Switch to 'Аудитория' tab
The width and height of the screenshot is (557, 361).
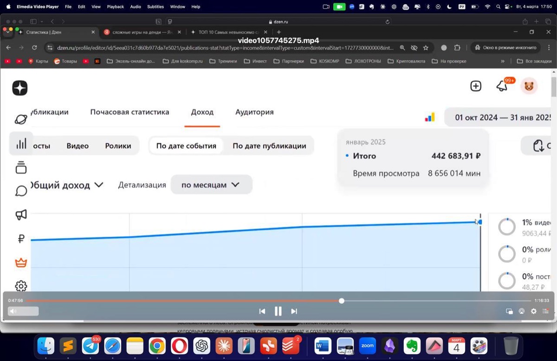pos(254,112)
